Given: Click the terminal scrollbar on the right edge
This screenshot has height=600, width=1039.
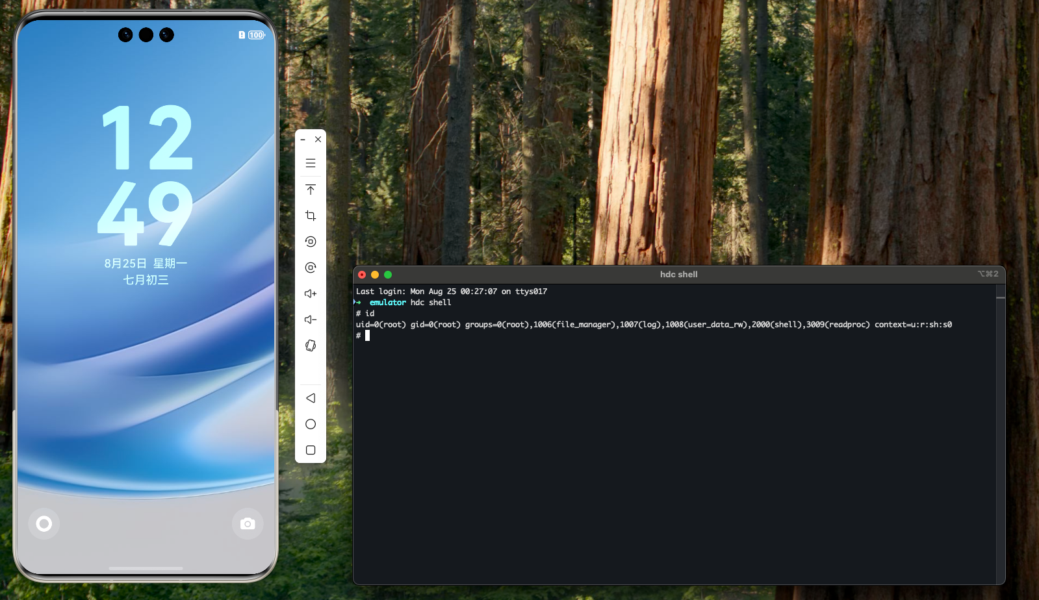Looking at the screenshot, I should pyautogui.click(x=1001, y=297).
